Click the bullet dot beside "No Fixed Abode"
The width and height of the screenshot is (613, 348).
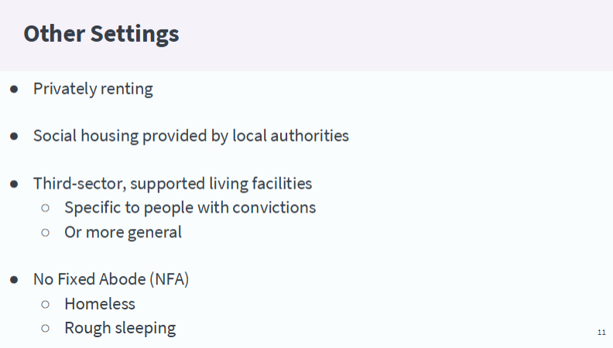coord(14,279)
